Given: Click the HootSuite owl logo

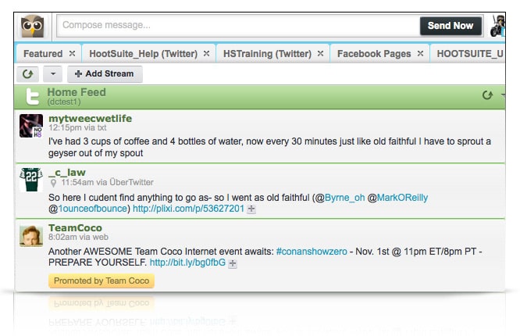Looking at the screenshot, I should pos(32,26).
